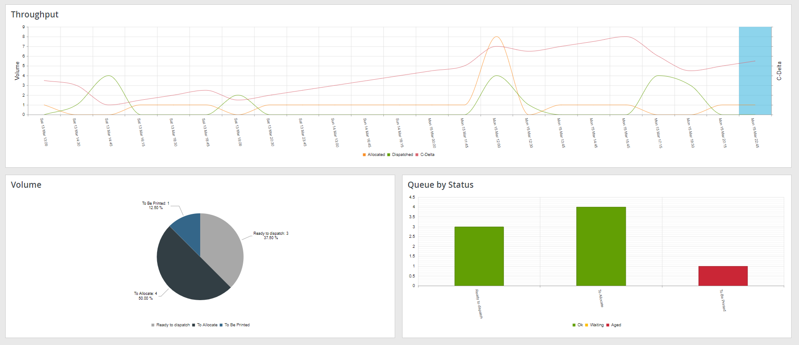
Task: Click the 'Volume' panel title above pie chart
Action: pyautogui.click(x=26, y=185)
